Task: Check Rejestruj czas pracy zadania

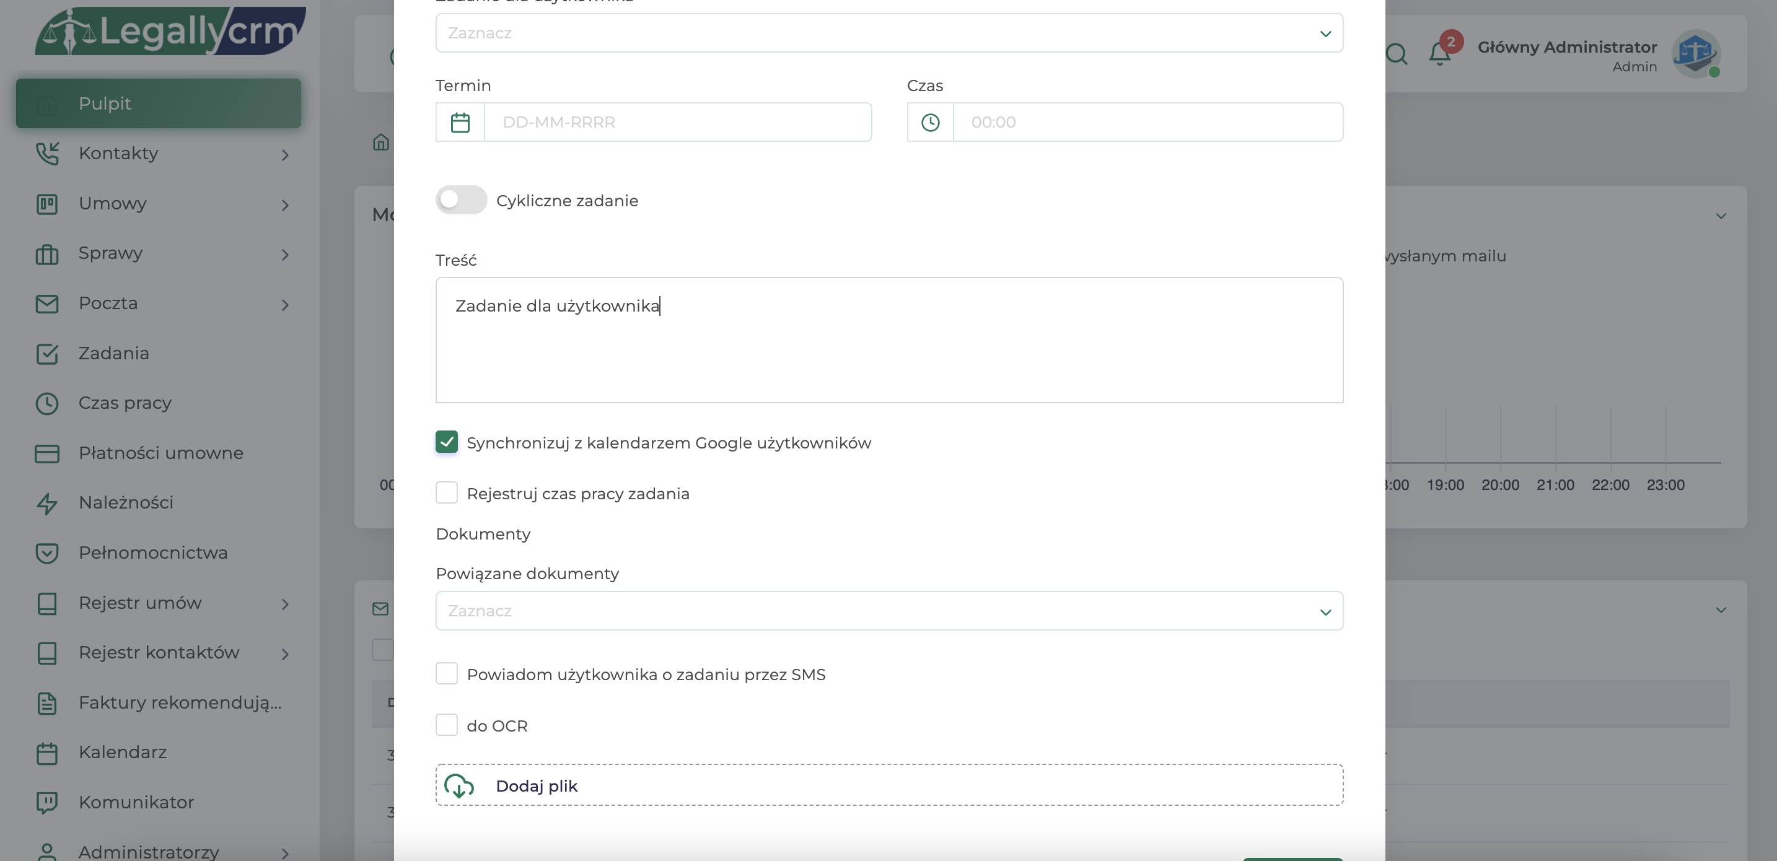Action: coord(446,492)
